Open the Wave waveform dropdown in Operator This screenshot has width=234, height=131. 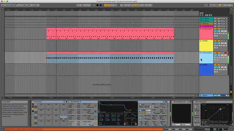click(x=127, y=116)
